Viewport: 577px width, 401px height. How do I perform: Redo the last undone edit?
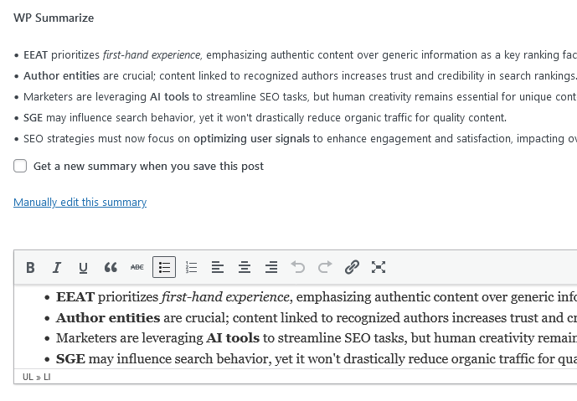325,267
